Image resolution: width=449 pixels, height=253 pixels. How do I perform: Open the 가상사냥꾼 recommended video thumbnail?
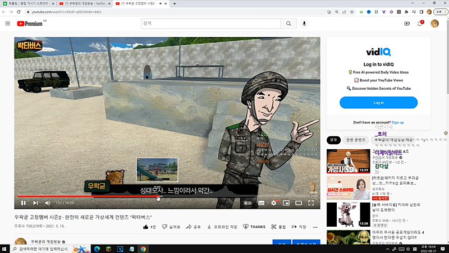coord(348,161)
